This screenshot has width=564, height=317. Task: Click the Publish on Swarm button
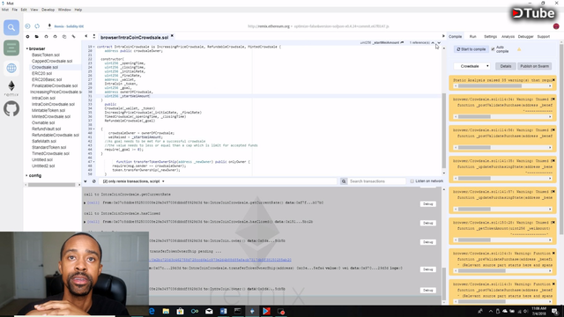click(534, 66)
